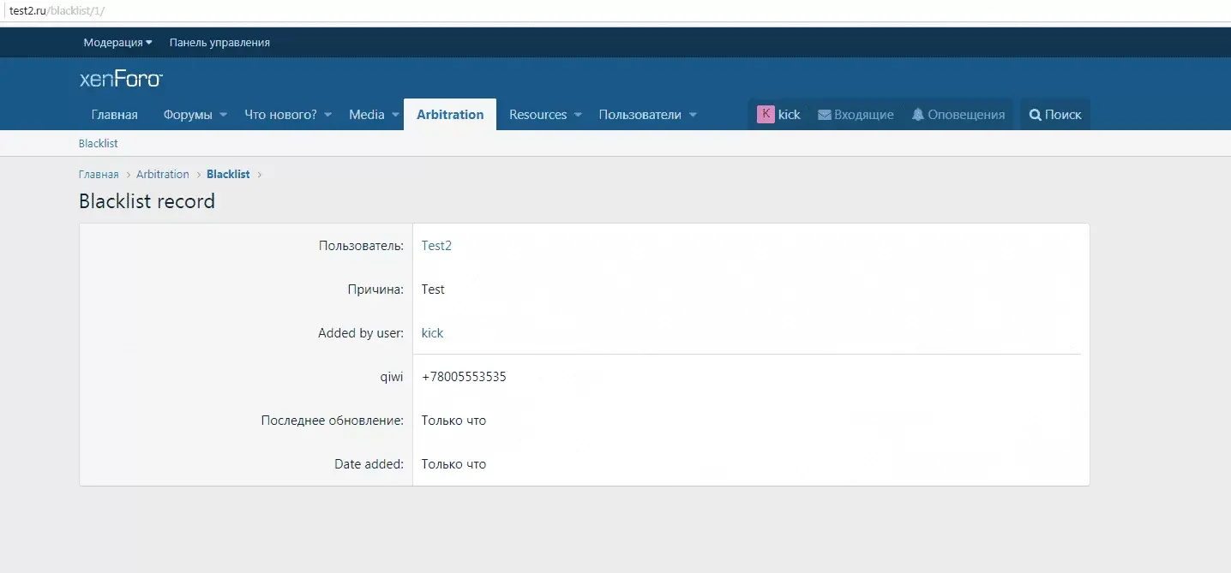Go to Arbitration in breadcrumbs

coord(163,174)
